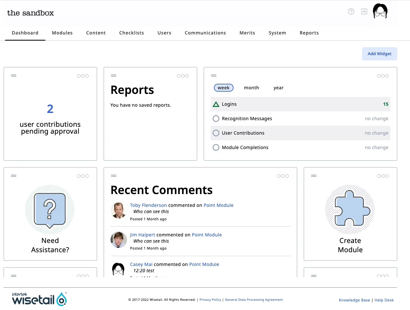Click the drag handle on Need Assistance widget

coord(13,176)
